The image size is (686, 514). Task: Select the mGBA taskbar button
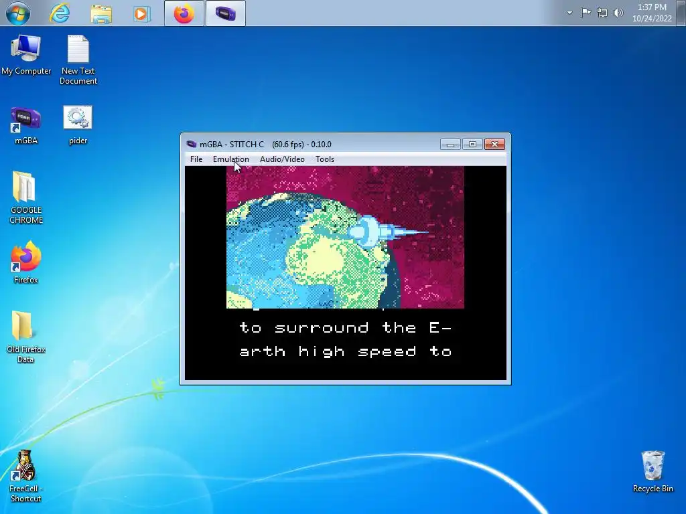[x=226, y=13]
